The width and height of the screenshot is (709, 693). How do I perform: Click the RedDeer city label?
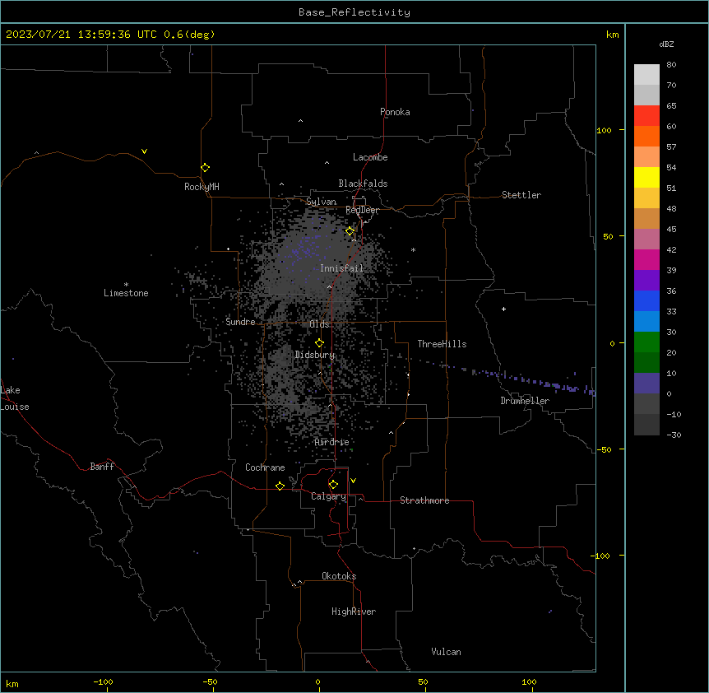click(362, 210)
